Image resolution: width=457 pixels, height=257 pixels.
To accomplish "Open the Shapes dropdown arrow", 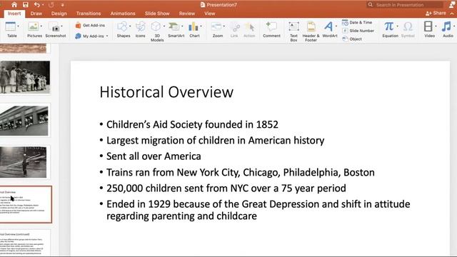I will (x=130, y=26).
